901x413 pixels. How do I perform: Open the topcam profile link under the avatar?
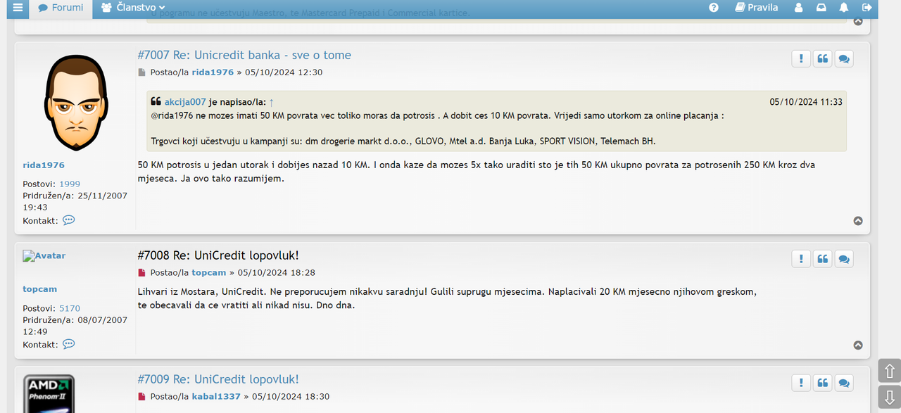pyautogui.click(x=39, y=288)
